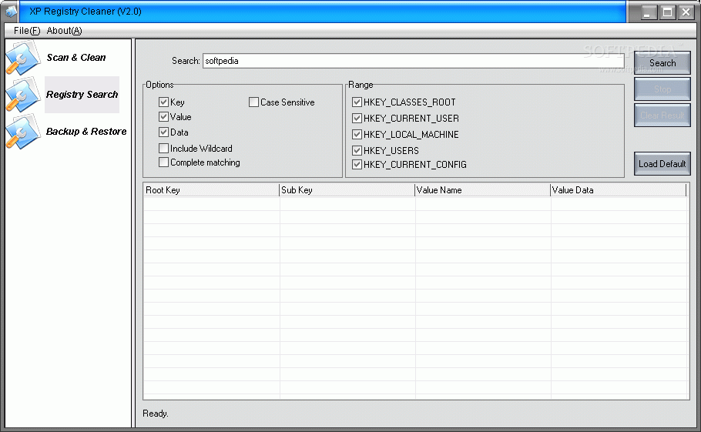Toggle HKEY_CURRENT_CONFIG range checkbox
The width and height of the screenshot is (701, 432).
click(x=357, y=164)
